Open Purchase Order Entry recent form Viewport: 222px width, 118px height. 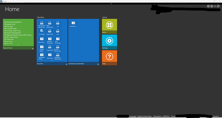[x=13, y=31]
